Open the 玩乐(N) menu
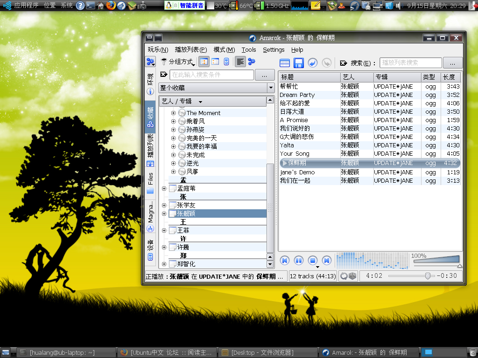 (158, 49)
